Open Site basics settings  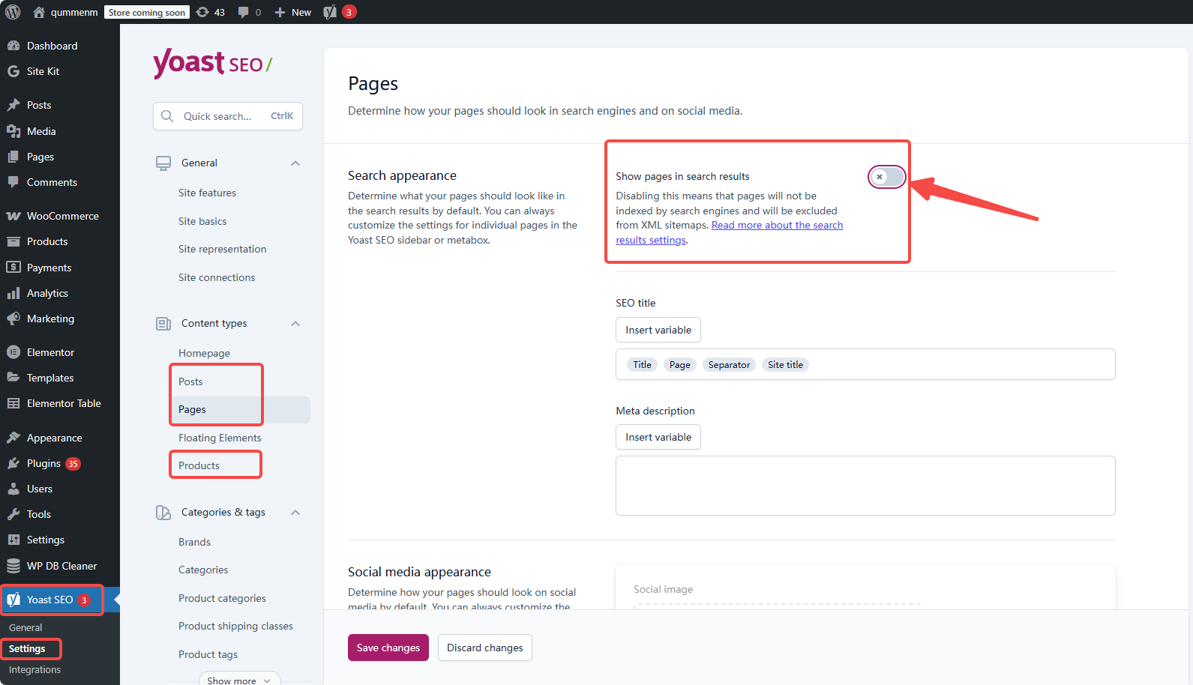(202, 221)
